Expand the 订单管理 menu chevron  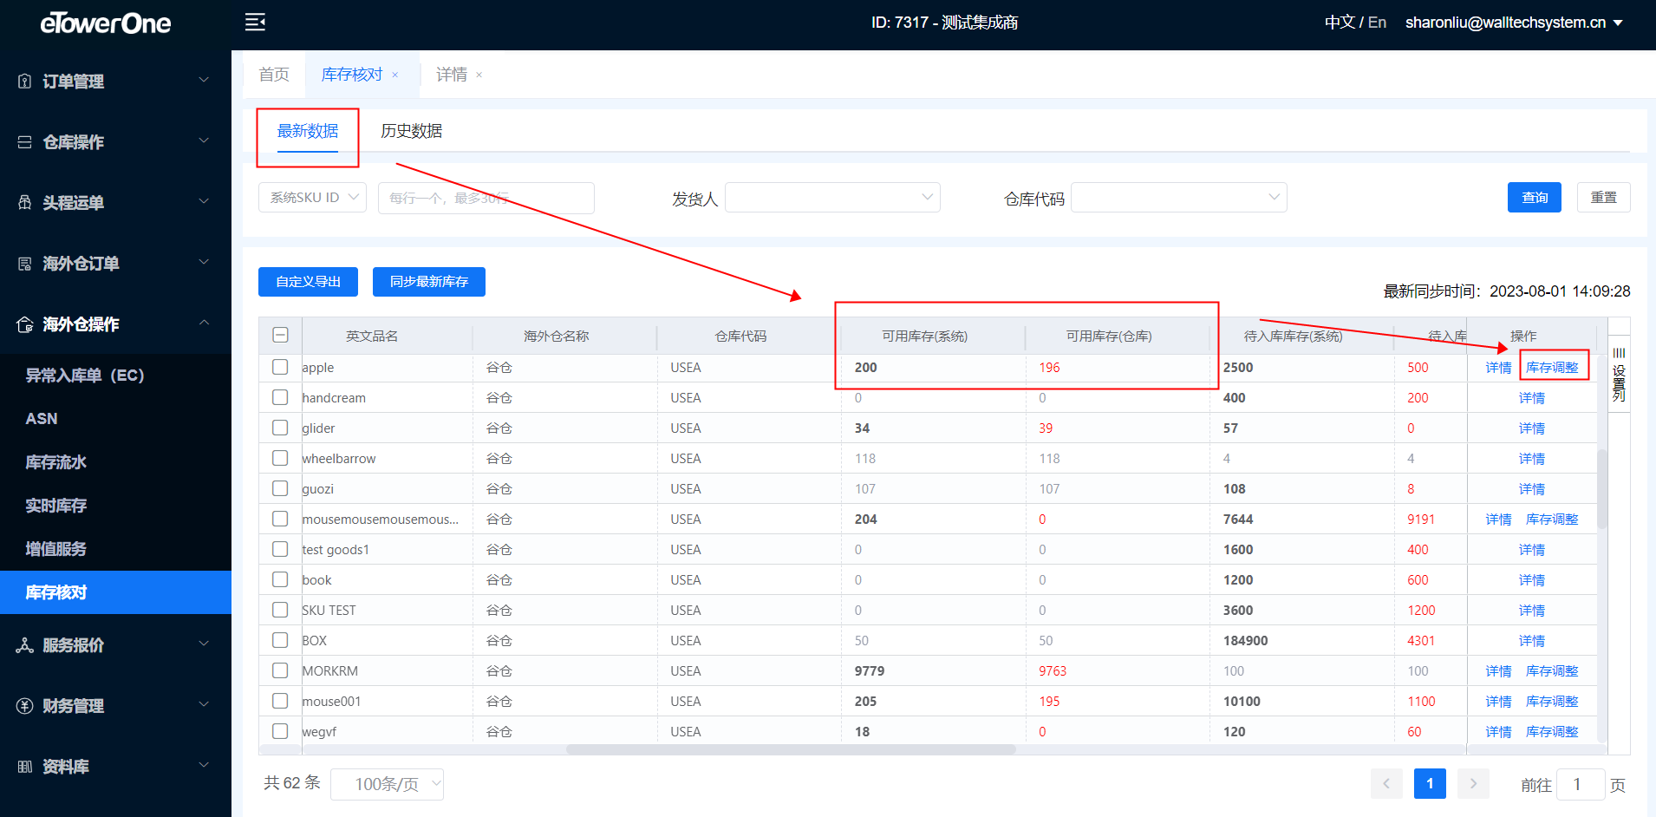tap(204, 80)
